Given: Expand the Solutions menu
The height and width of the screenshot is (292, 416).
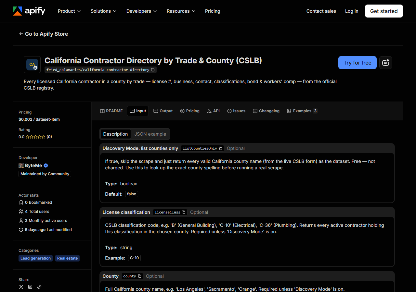Looking at the screenshot, I should point(103,11).
